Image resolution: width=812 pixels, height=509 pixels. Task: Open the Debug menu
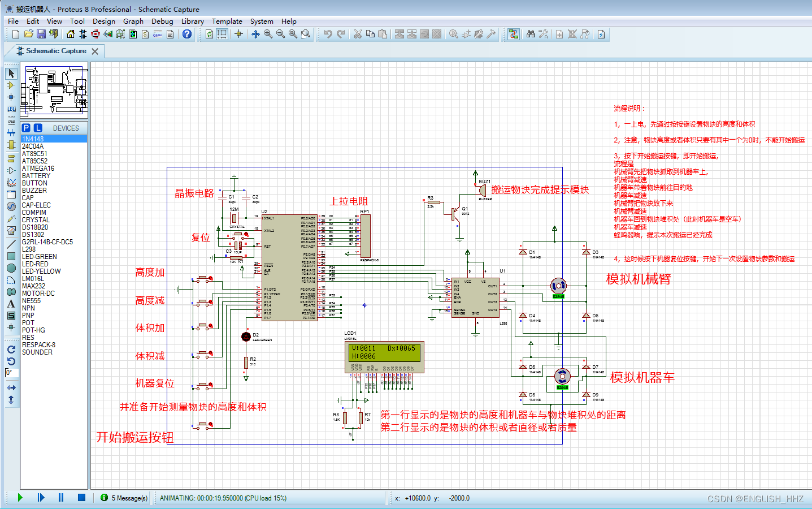162,21
